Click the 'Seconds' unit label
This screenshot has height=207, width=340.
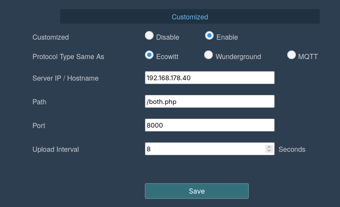point(292,149)
